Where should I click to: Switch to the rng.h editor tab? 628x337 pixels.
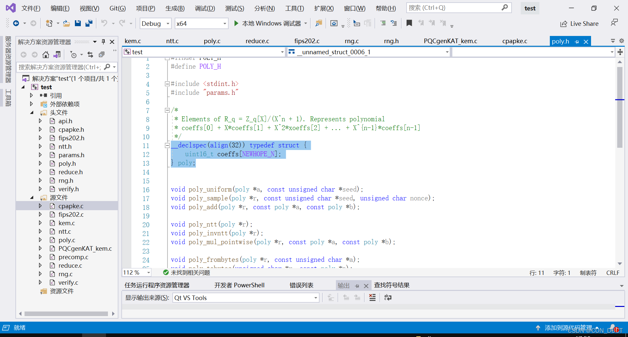pos(391,41)
